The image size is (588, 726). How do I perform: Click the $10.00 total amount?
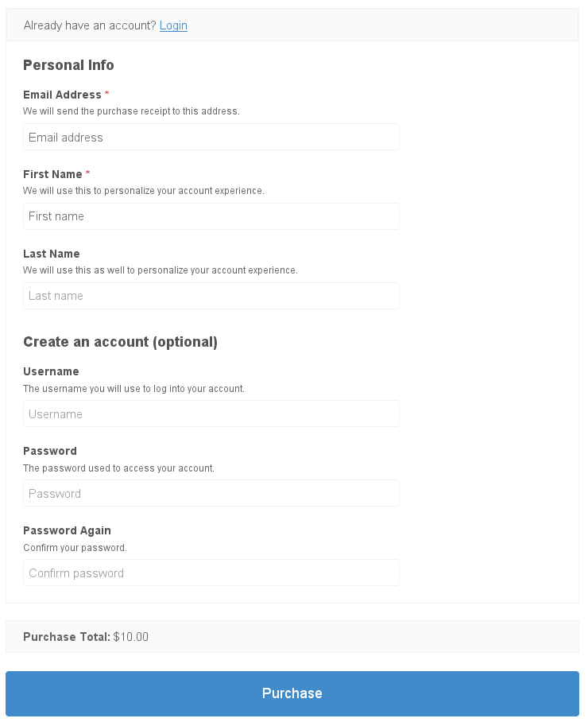tap(131, 637)
